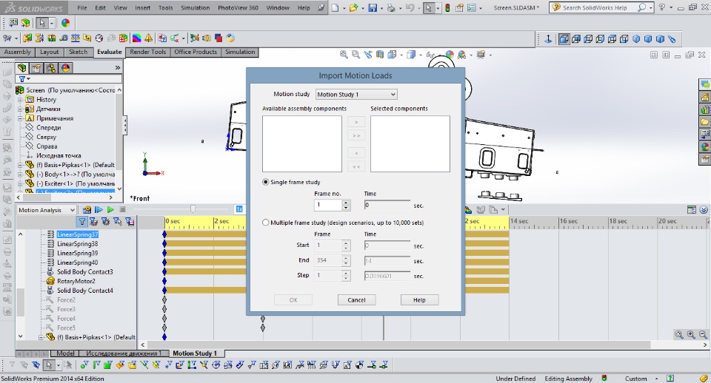Click the Section View icon in view toolbar
The width and height of the screenshot is (711, 383).
pyautogui.click(x=380, y=55)
